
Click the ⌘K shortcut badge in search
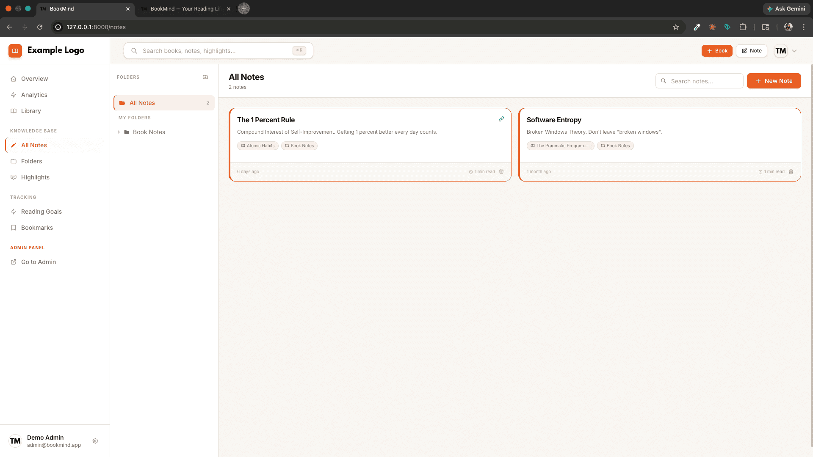pos(299,50)
